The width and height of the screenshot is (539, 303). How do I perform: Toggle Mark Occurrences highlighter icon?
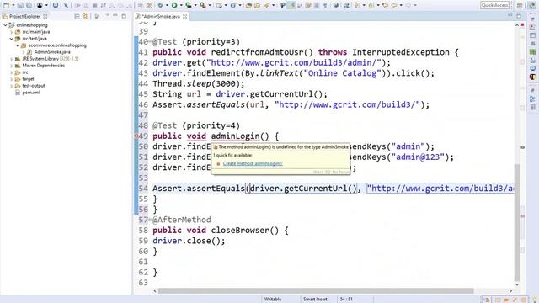tap(291, 5)
